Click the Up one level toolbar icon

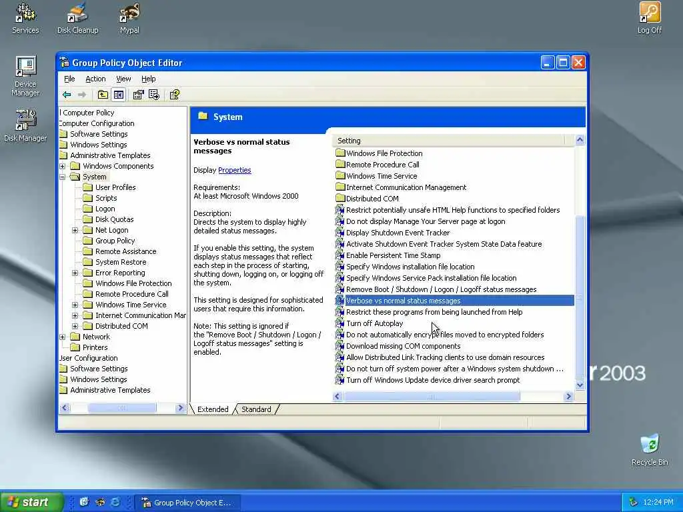pyautogui.click(x=103, y=95)
